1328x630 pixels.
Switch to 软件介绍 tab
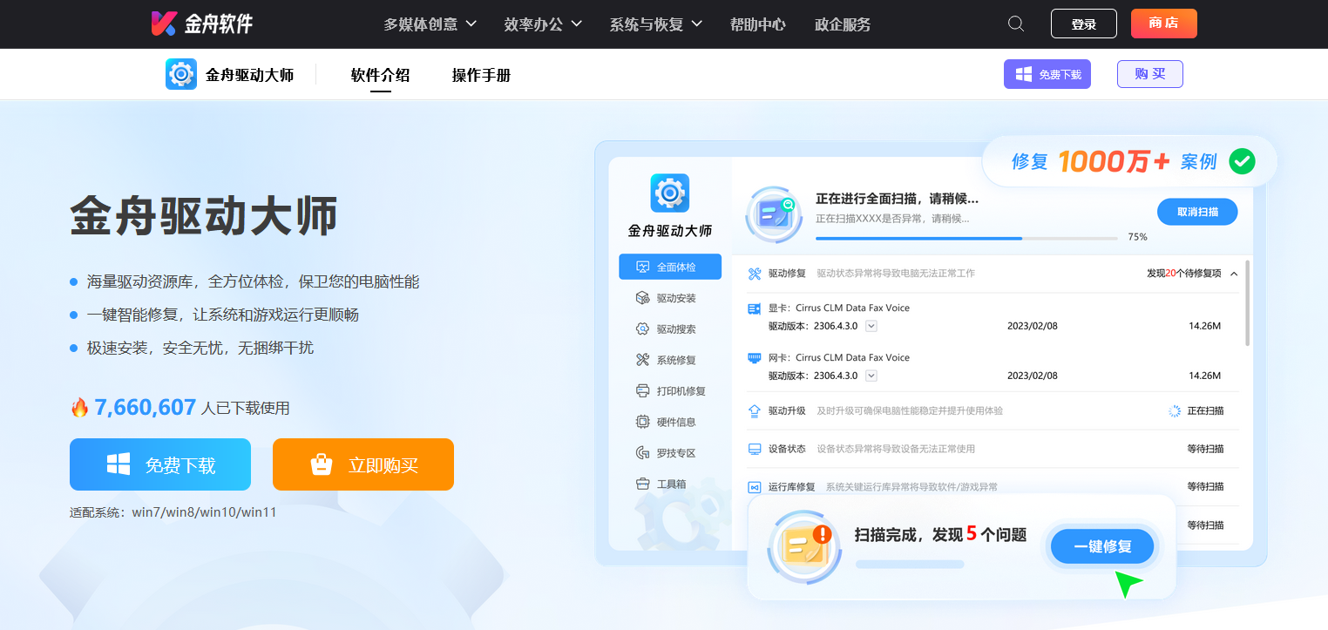click(380, 75)
